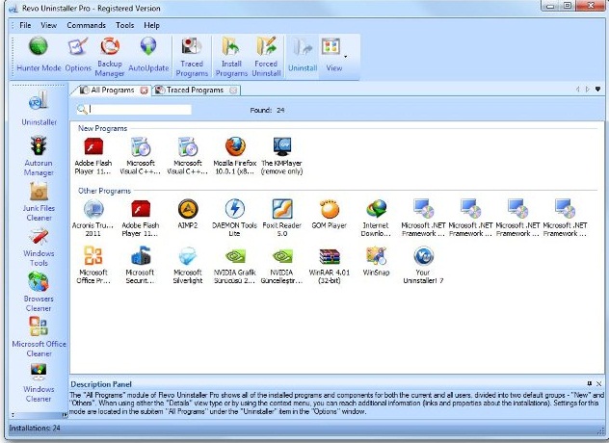Select GOM Player
Image resolution: width=609 pixels, height=443 pixels.
pyautogui.click(x=330, y=215)
